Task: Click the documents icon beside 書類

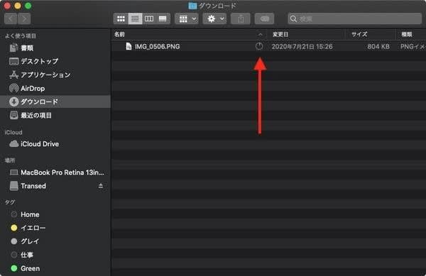Action: click(x=14, y=48)
